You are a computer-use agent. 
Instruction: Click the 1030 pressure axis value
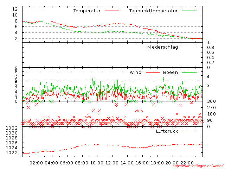12,133
